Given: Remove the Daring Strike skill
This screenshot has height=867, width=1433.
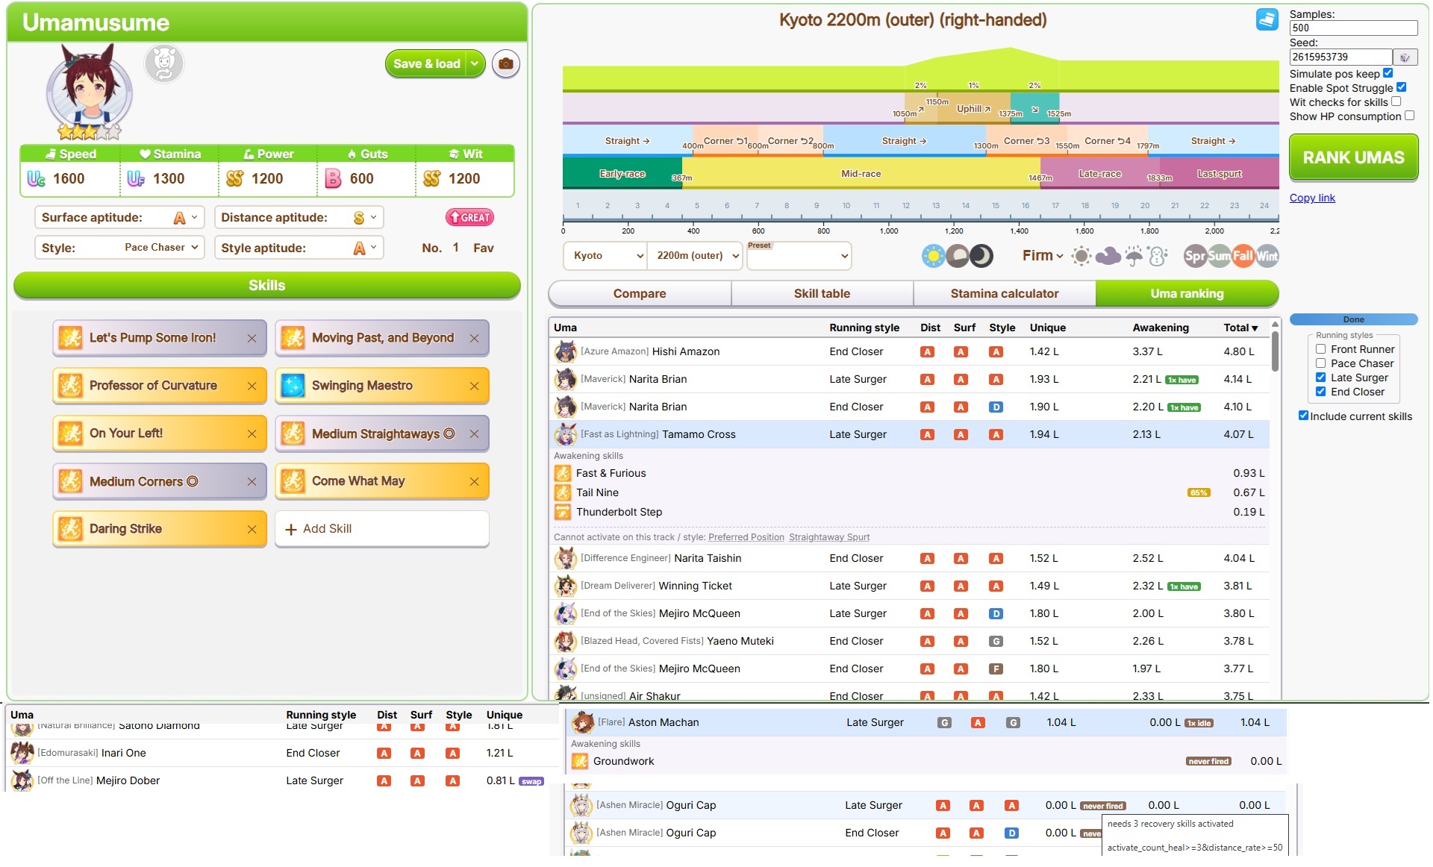Looking at the screenshot, I should [252, 530].
